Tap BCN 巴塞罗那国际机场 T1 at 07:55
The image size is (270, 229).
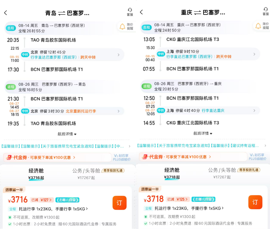point(192,69)
